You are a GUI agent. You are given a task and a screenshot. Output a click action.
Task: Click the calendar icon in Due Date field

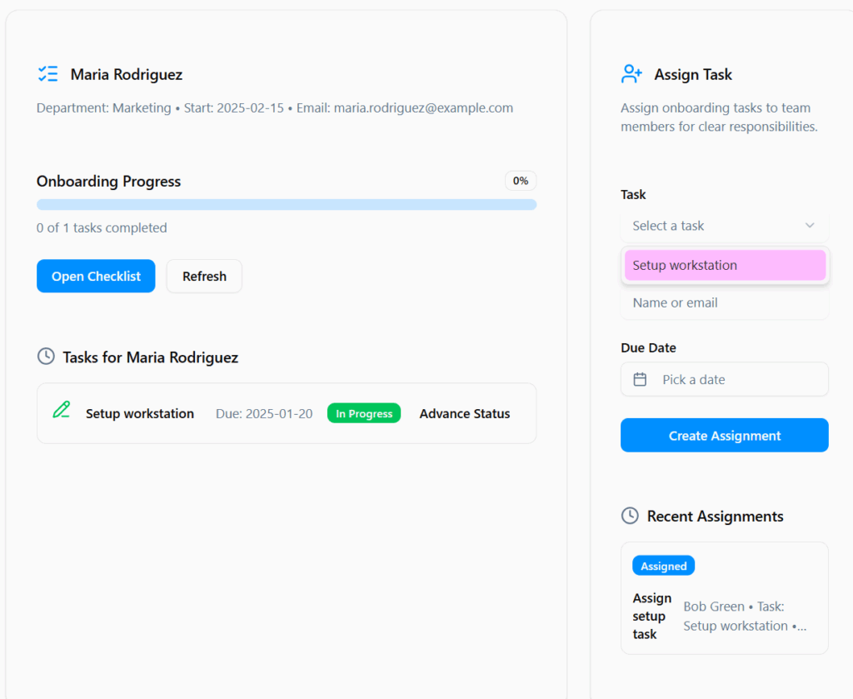(x=640, y=379)
